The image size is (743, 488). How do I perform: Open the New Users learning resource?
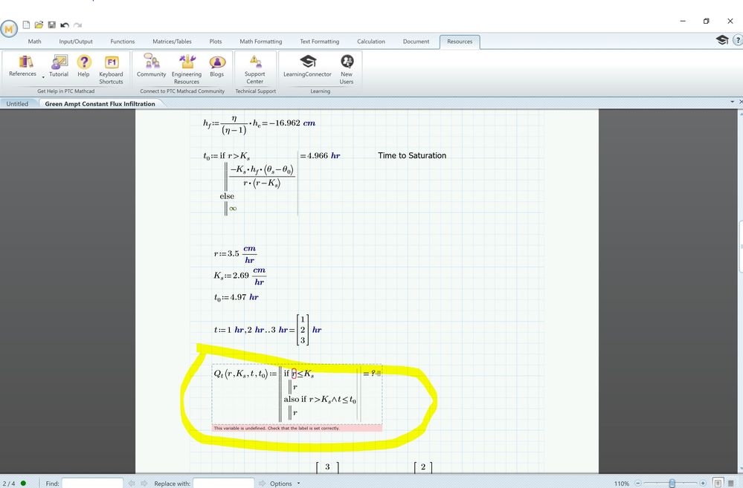pos(347,70)
